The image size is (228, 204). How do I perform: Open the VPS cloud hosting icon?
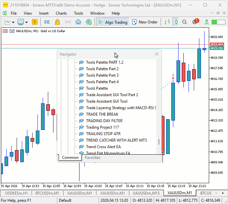point(78,22)
